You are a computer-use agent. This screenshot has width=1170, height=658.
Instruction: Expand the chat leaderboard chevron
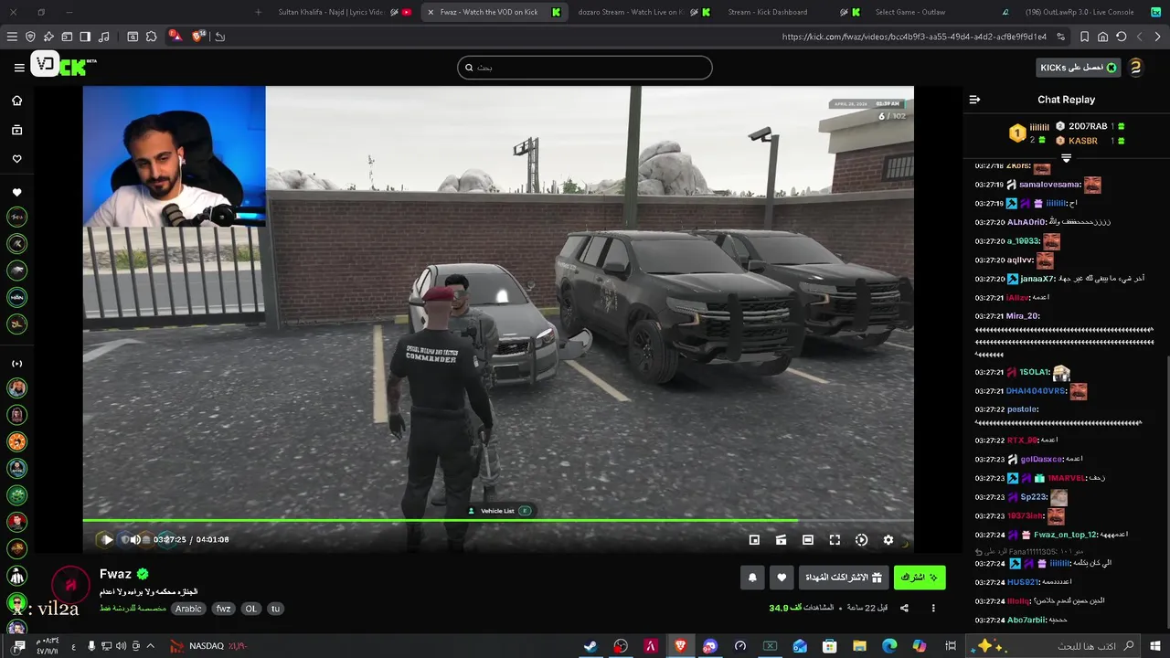[x=1066, y=159]
